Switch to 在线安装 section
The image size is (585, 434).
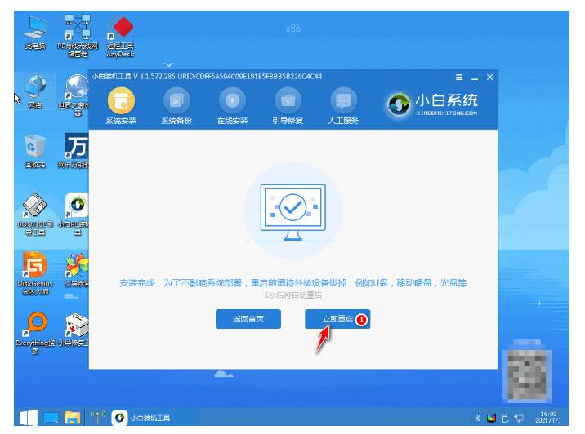tap(232, 106)
